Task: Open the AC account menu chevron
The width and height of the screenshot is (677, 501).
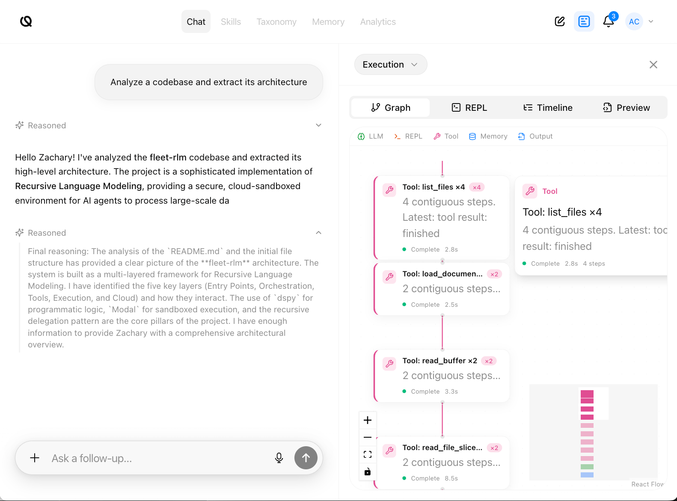Action: (x=651, y=21)
